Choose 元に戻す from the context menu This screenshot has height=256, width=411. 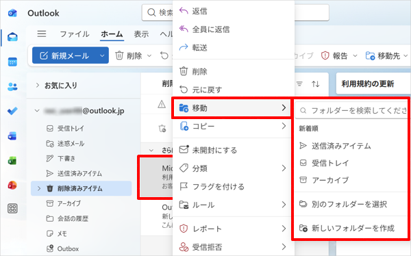click(234, 90)
